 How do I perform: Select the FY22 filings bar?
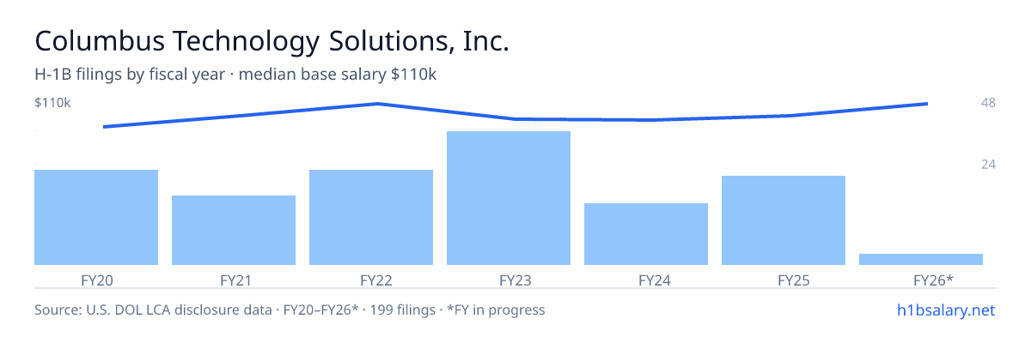point(371,217)
